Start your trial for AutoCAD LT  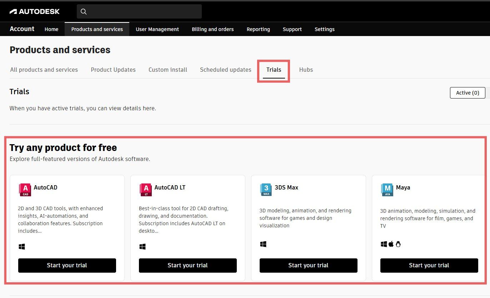point(188,266)
